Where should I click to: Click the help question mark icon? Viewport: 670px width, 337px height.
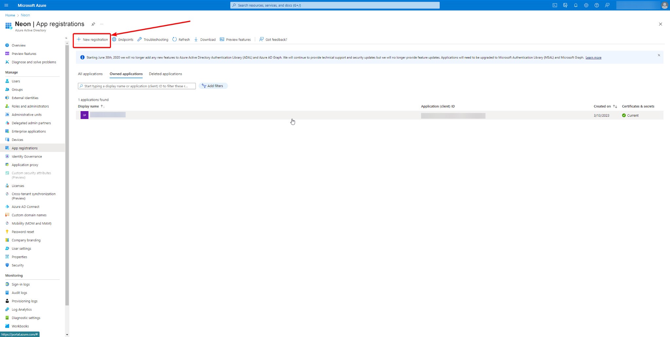(596, 5)
